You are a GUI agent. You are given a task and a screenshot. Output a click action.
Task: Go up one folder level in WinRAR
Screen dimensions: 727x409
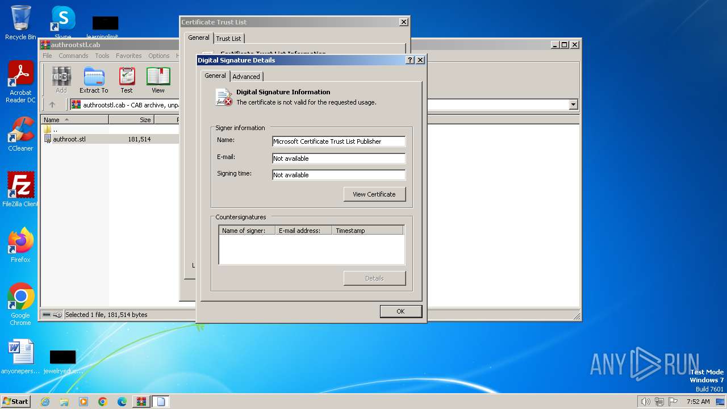52,105
